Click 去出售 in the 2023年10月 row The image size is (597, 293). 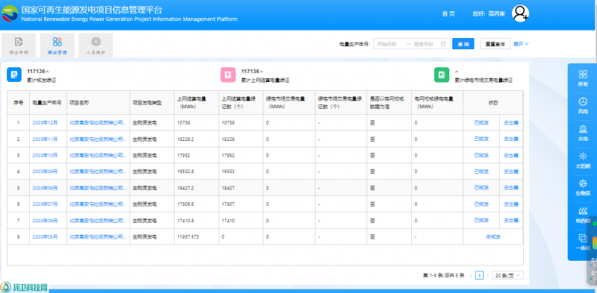point(511,155)
